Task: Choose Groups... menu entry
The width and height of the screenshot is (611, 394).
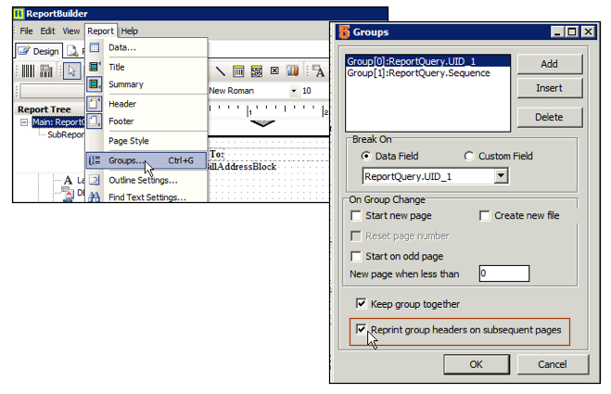Action: (146, 160)
